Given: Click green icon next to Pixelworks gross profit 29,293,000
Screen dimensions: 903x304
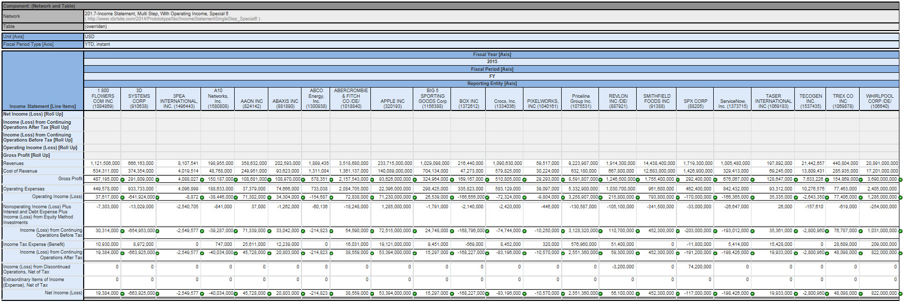Looking at the screenshot, I should [563, 180].
